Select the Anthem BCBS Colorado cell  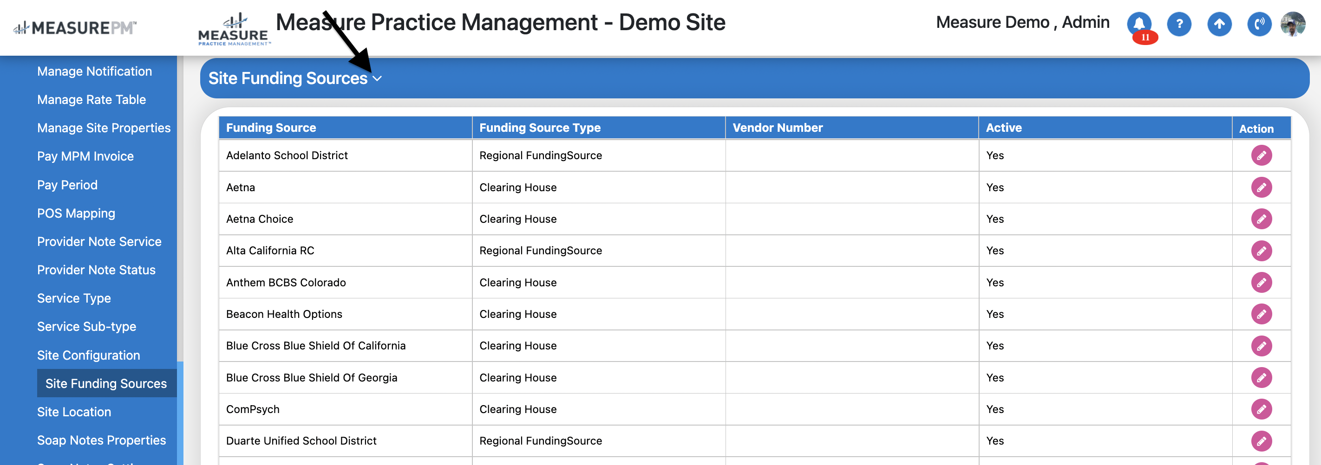[x=345, y=282]
